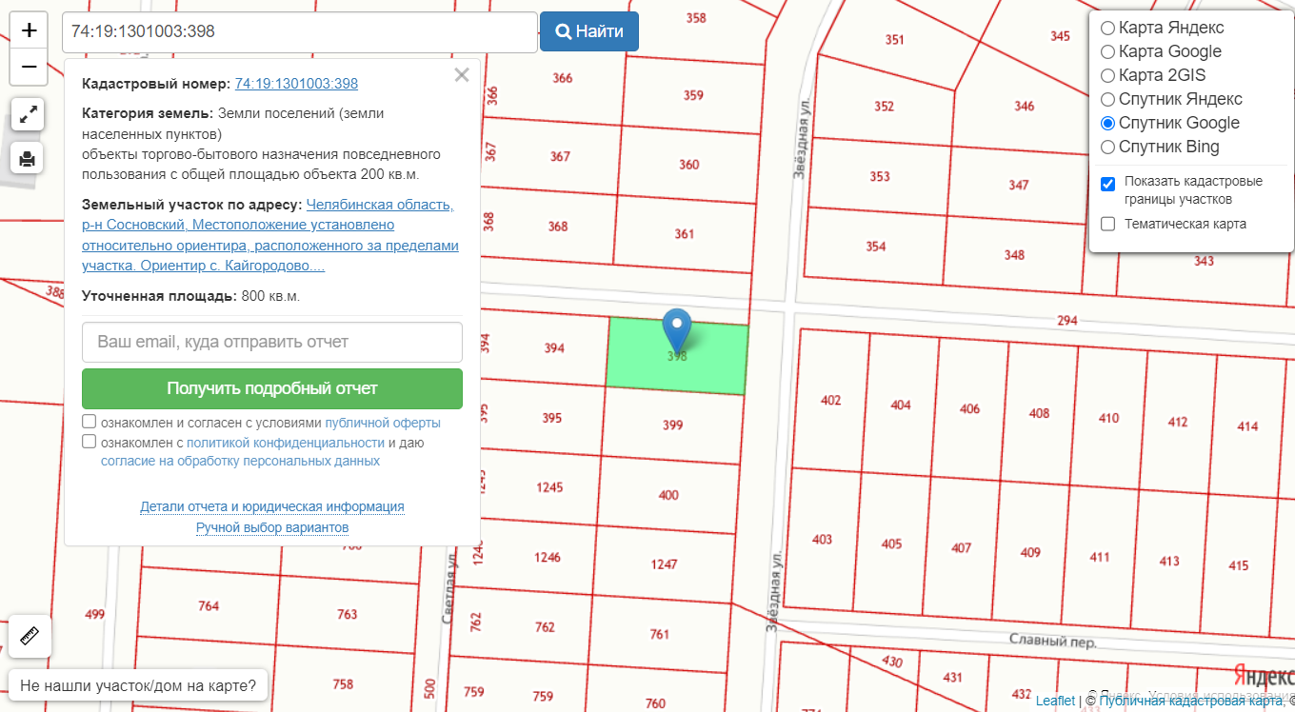1295x712 pixels.
Task: Select parcel 395 on the map
Action: (x=551, y=418)
